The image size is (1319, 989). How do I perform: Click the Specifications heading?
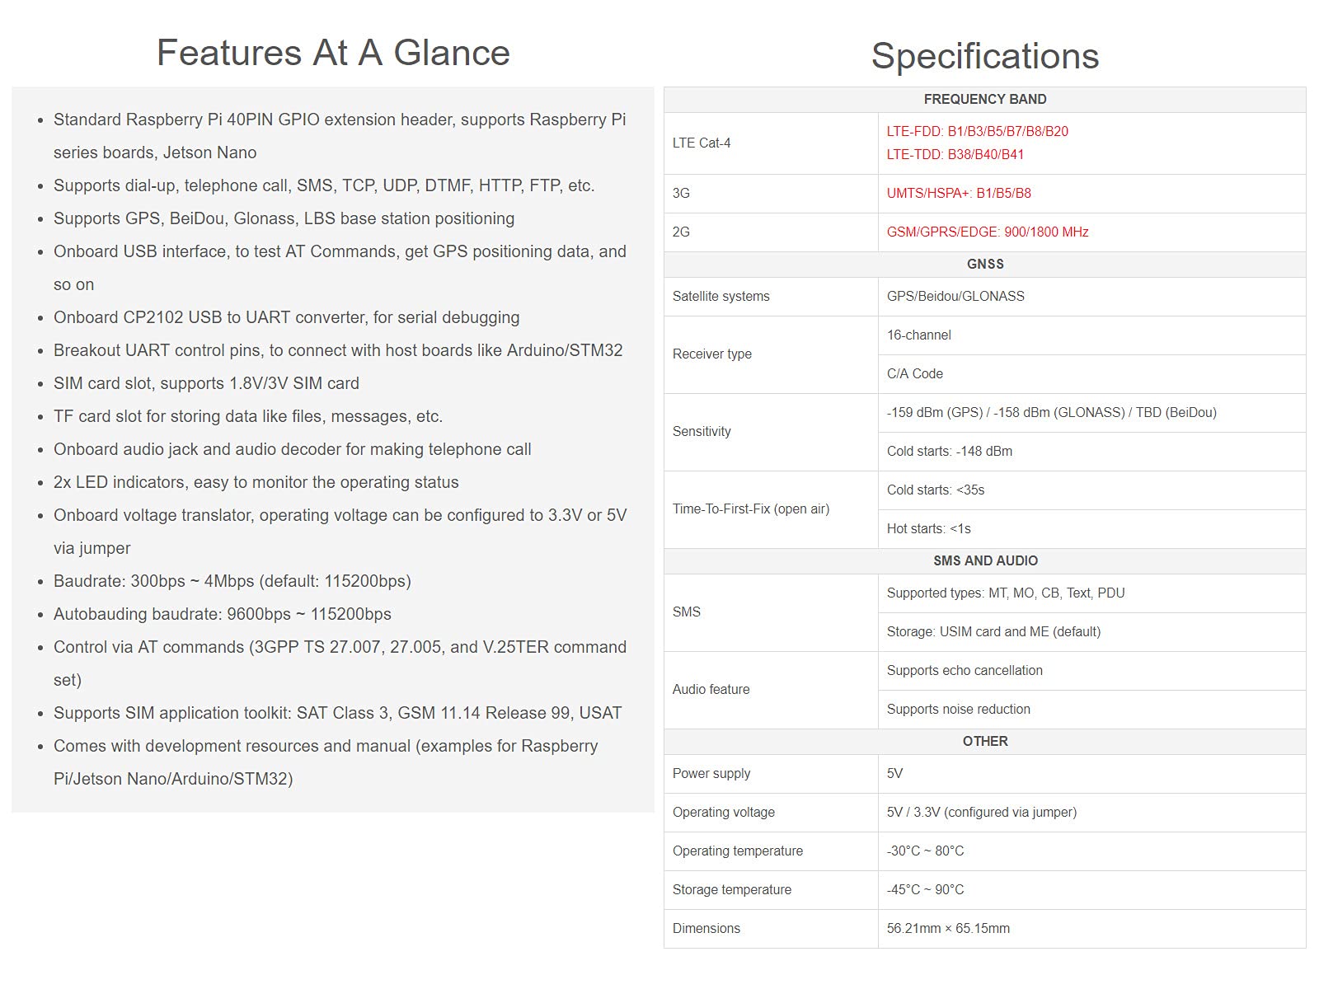pyautogui.click(x=984, y=56)
